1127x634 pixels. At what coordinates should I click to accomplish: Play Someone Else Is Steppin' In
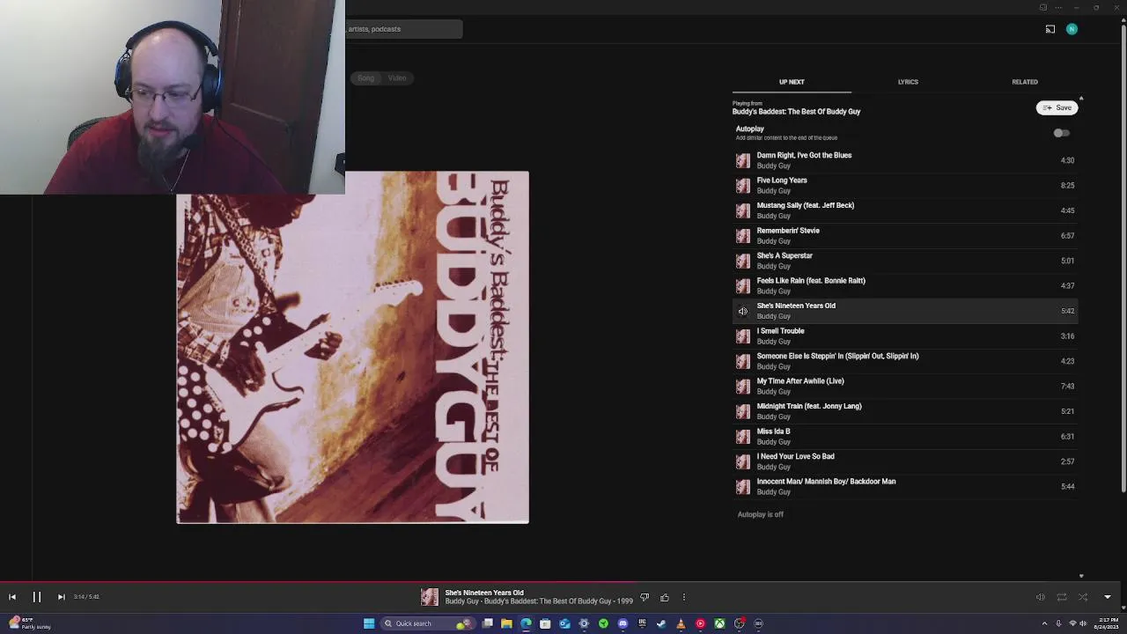[x=905, y=361]
